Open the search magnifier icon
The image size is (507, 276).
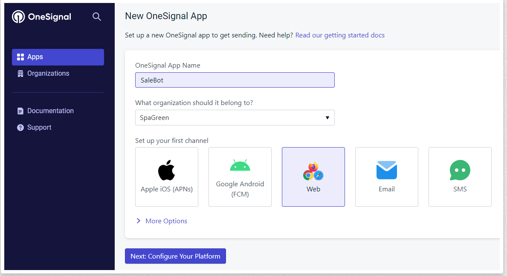coord(97,17)
